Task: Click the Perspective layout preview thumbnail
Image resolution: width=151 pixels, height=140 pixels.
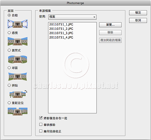Action: click(18, 41)
